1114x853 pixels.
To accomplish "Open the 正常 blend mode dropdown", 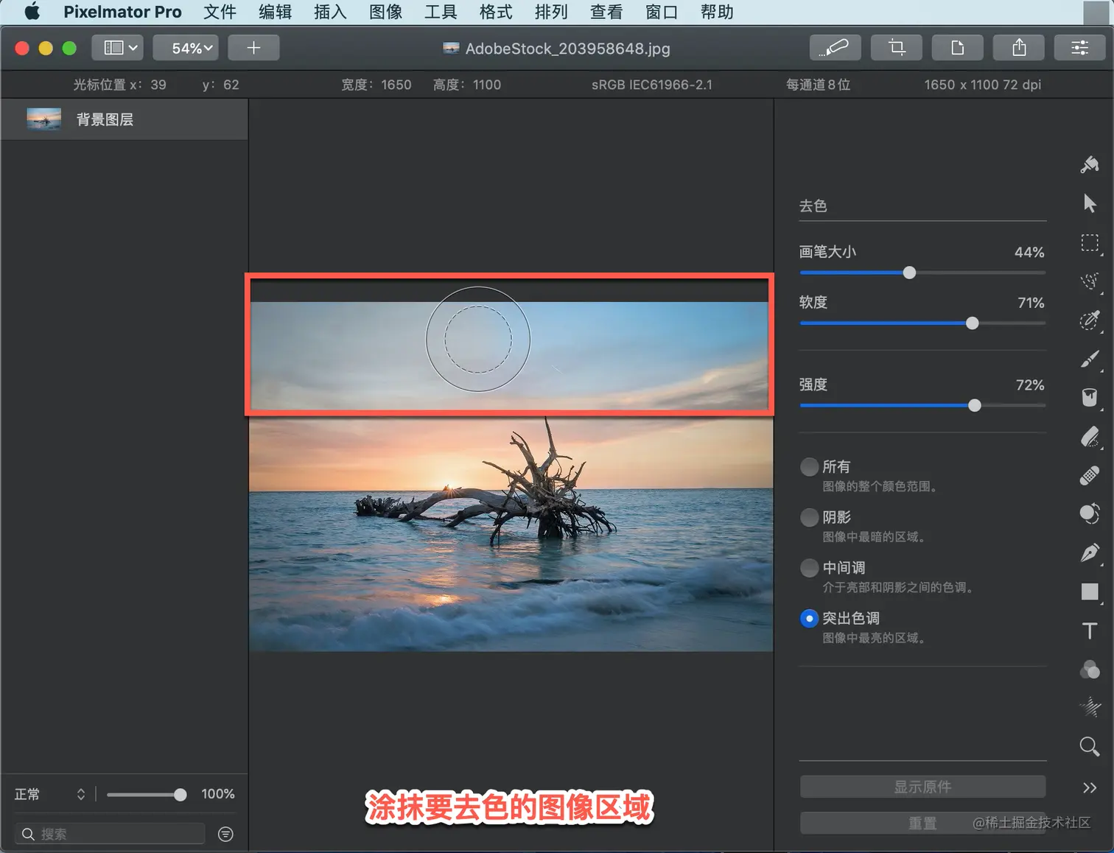I will [x=50, y=794].
